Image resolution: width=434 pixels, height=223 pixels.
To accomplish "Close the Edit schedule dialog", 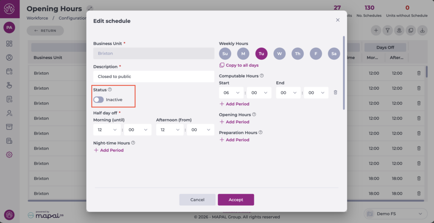I will (338, 20).
